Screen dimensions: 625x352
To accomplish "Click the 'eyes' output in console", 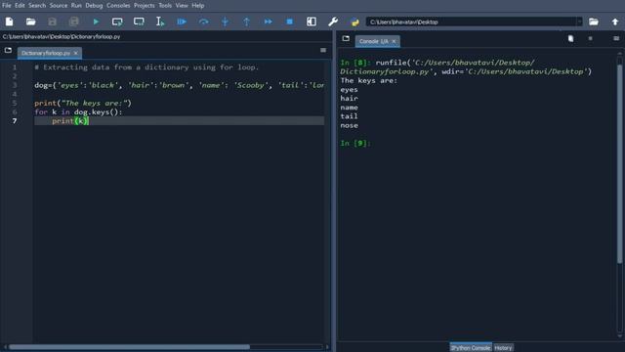I will pos(350,90).
